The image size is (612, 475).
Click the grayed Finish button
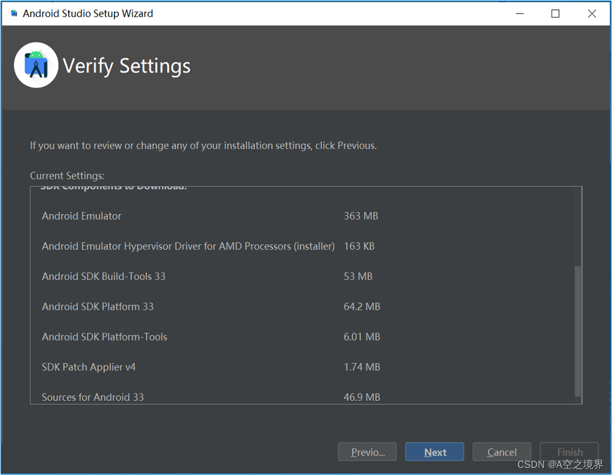click(569, 452)
